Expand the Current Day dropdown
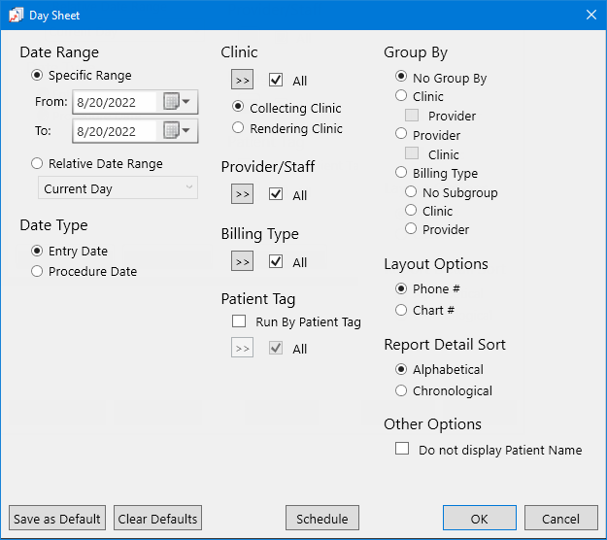The image size is (607, 540). click(x=118, y=188)
